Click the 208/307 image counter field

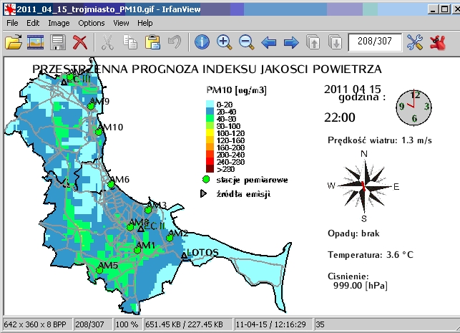(x=375, y=42)
